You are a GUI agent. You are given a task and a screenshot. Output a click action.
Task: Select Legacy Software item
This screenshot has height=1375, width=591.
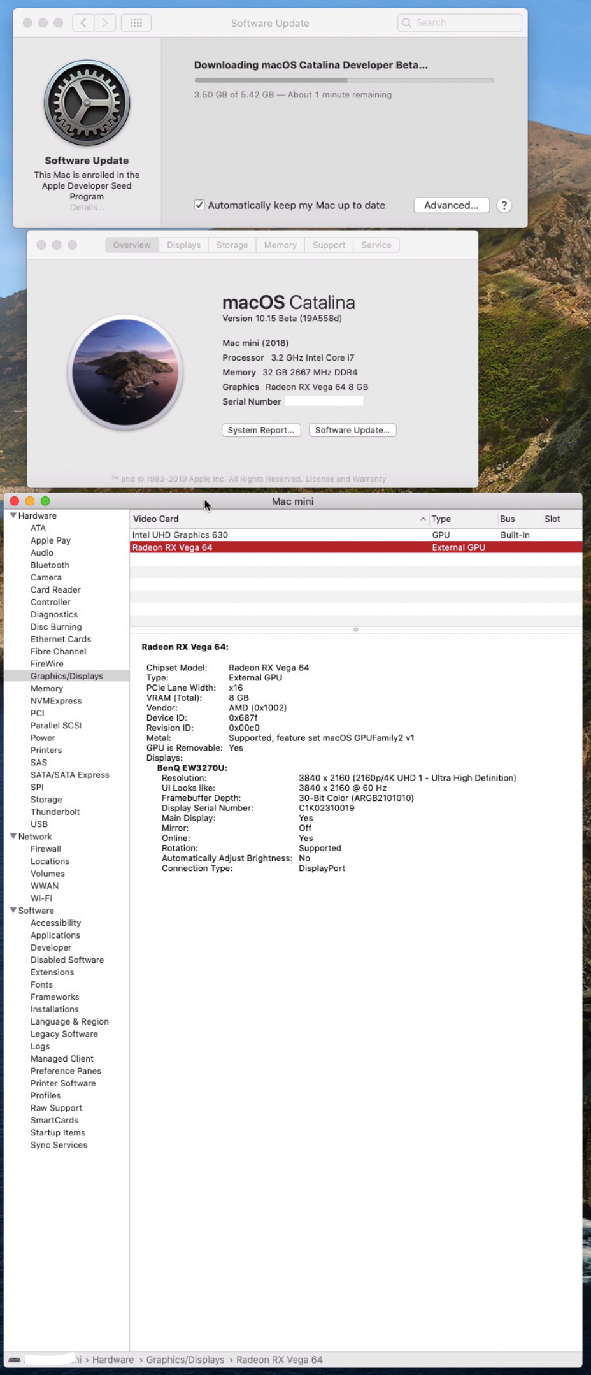pos(64,1034)
